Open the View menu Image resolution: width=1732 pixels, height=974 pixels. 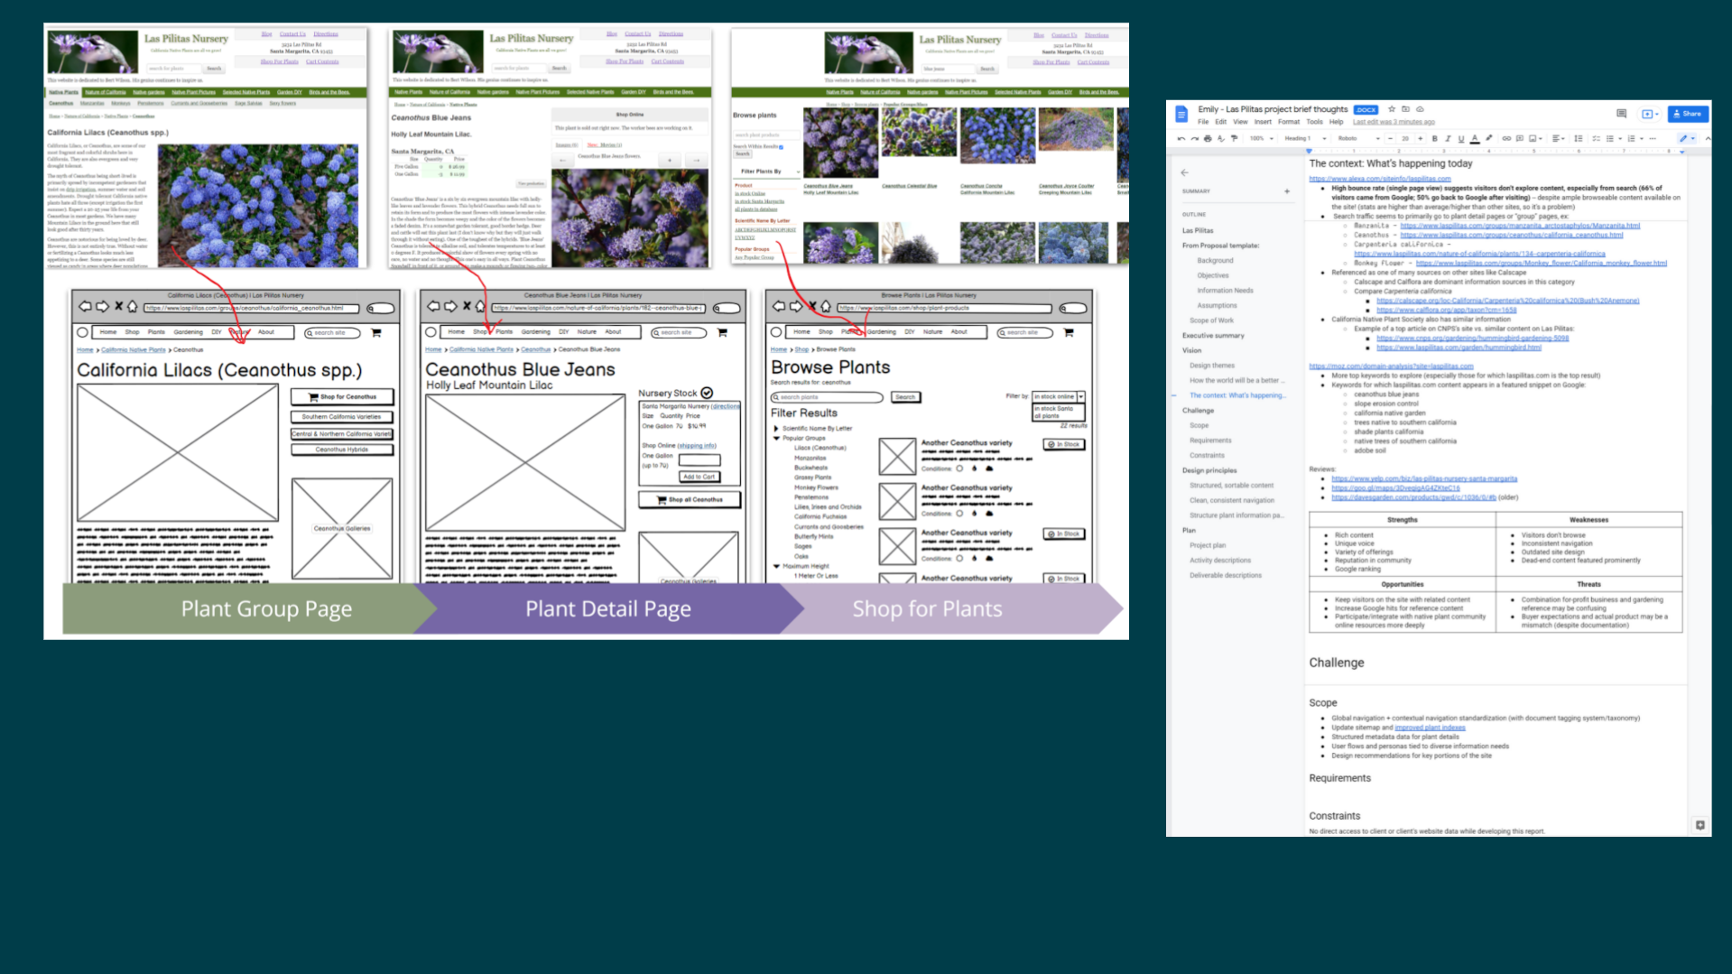[1240, 122]
